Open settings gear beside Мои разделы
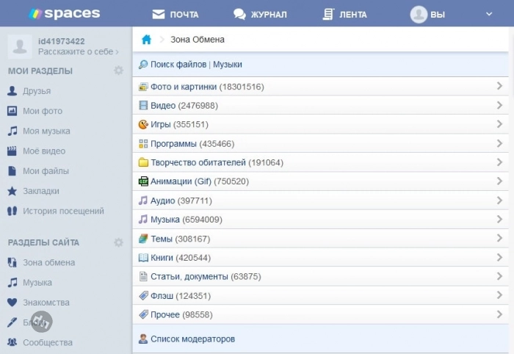This screenshot has height=354, width=514. pos(118,71)
